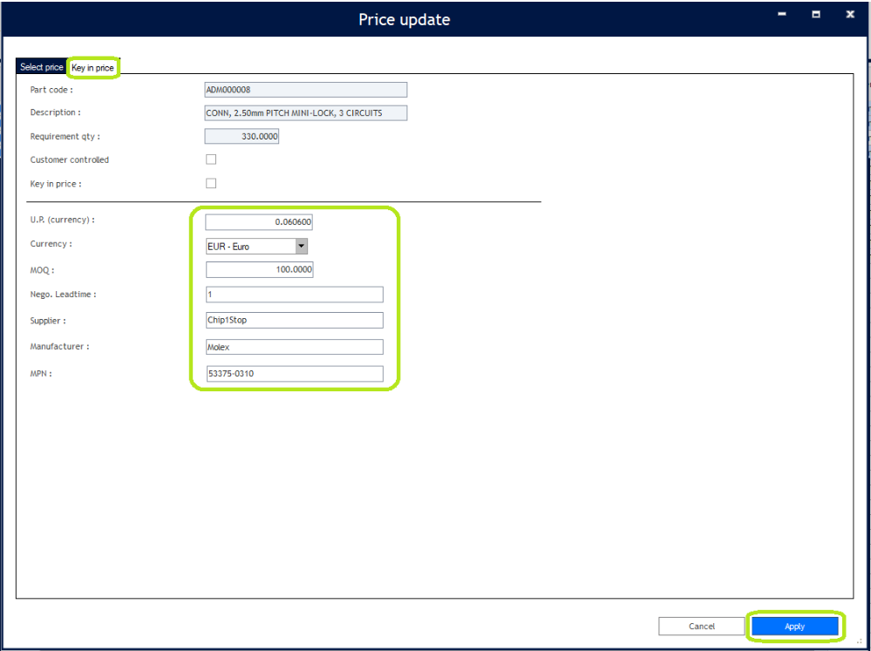The height and width of the screenshot is (651, 871).
Task: Select the Requirement qty field showing 330.0000
Action: (x=242, y=136)
